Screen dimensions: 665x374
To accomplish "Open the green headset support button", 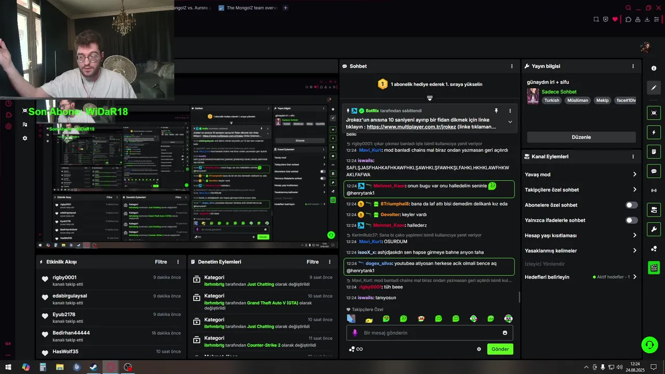I will pyautogui.click(x=649, y=345).
